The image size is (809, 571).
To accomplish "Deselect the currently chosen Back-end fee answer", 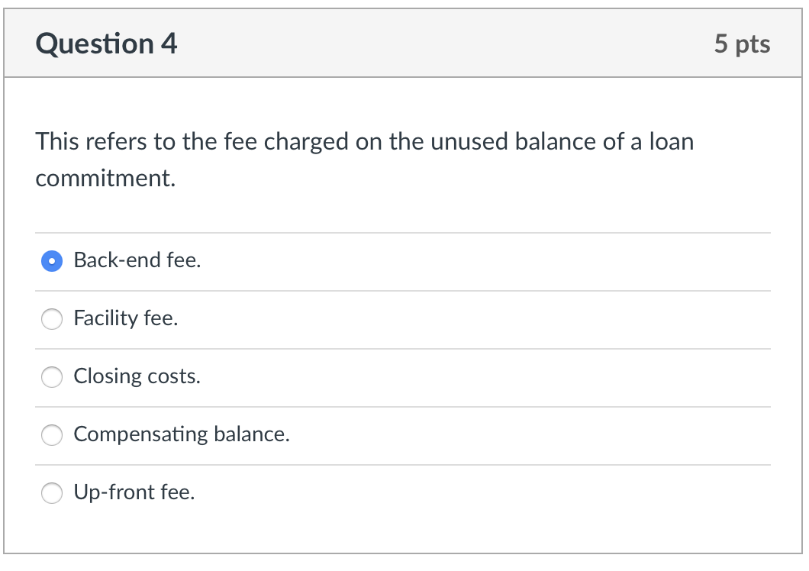I will (x=51, y=261).
